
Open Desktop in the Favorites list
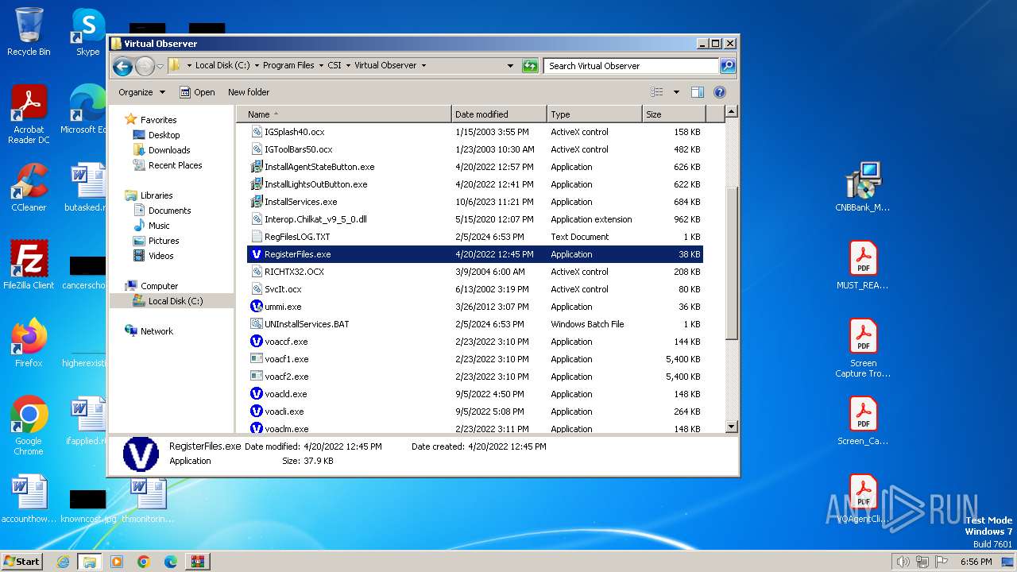click(x=164, y=135)
